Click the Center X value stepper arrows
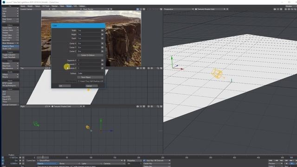297x167 pixels. [102, 44]
